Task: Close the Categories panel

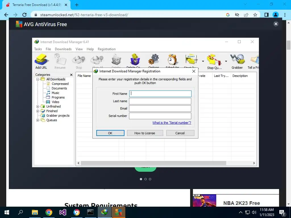Action: point(71,75)
